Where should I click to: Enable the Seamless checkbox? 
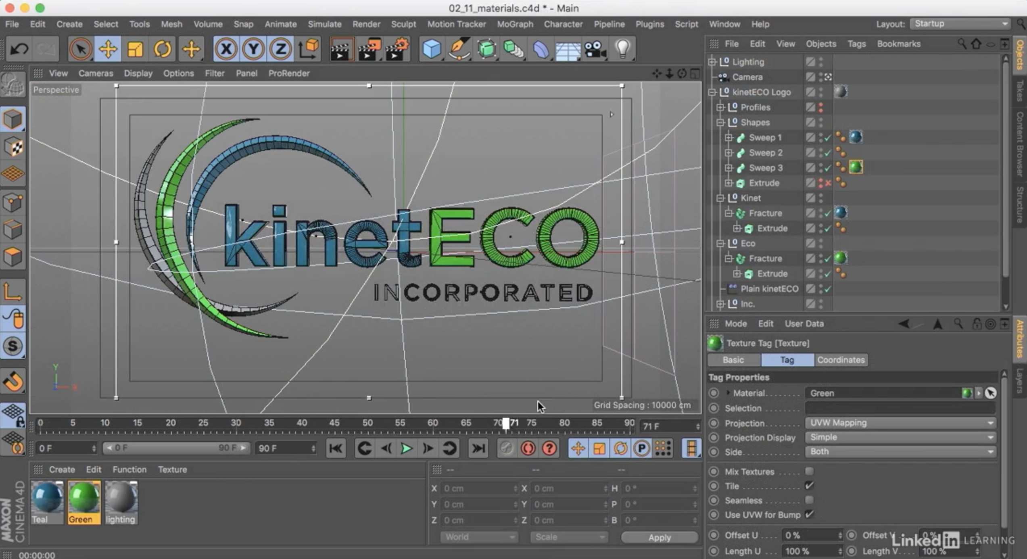coord(809,500)
